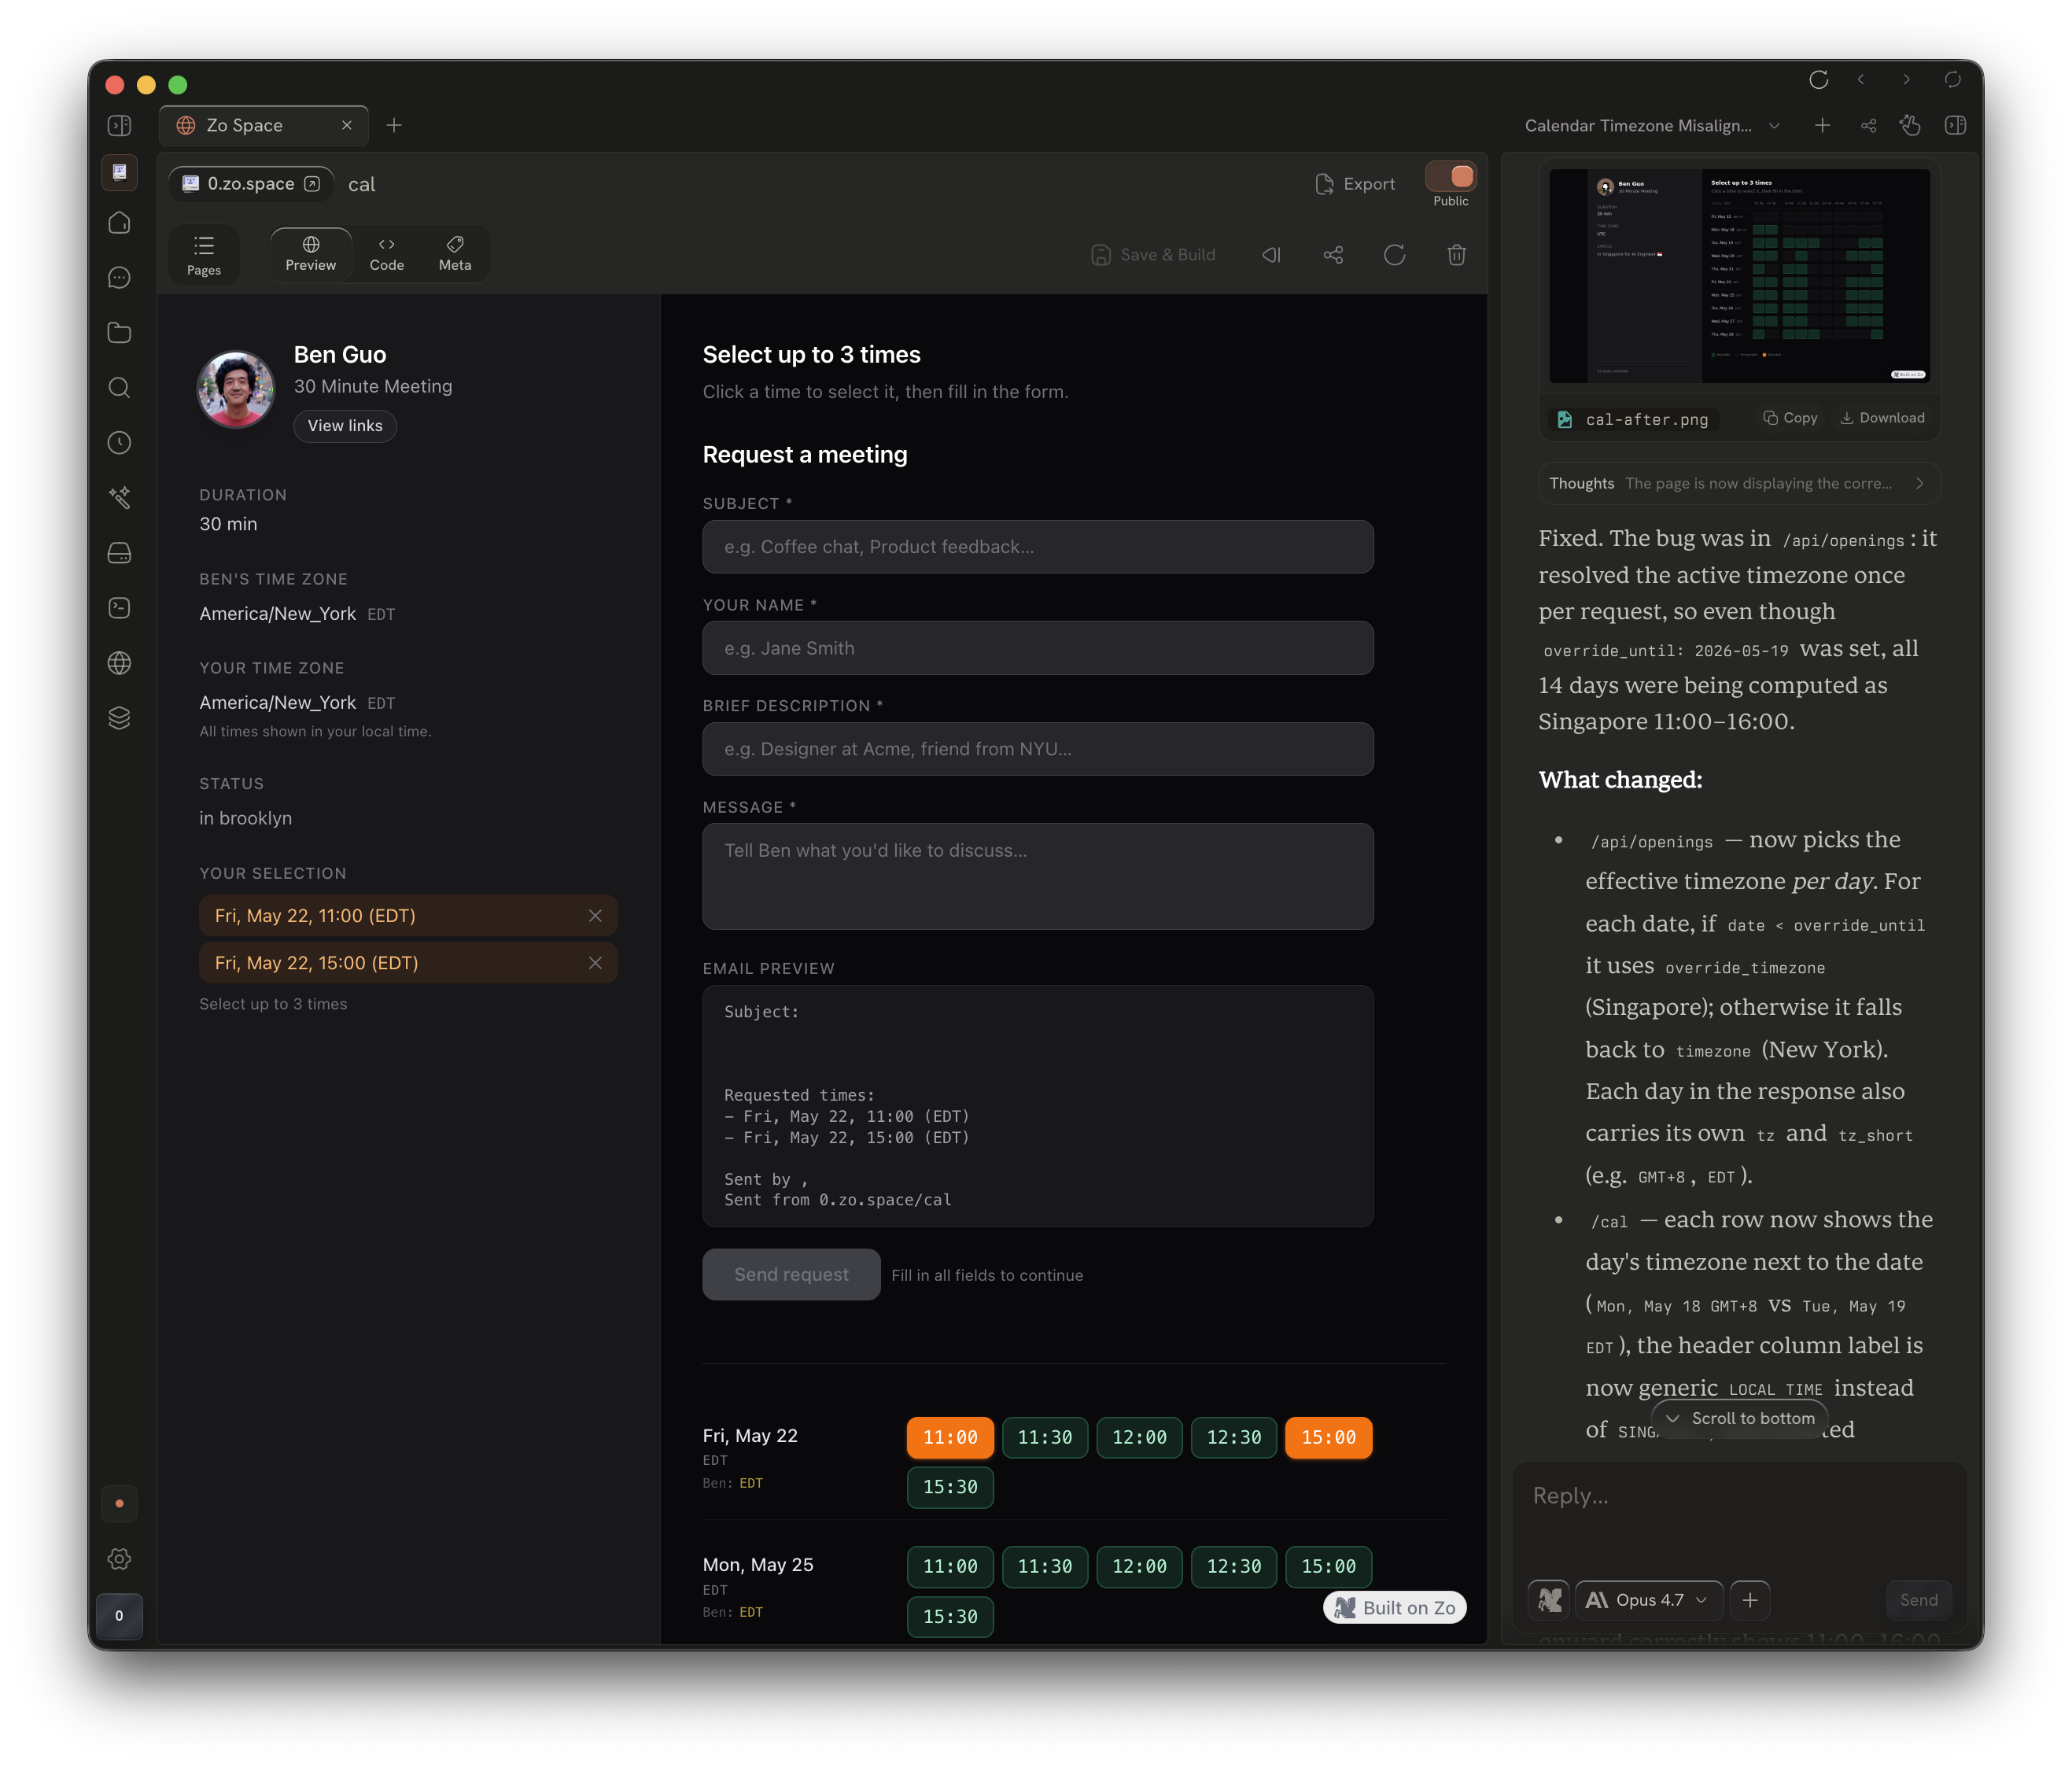Deselect the orange 15:00 slot on Fri, May 22
Viewport: 2072px width, 1767px height.
pyautogui.click(x=1328, y=1437)
